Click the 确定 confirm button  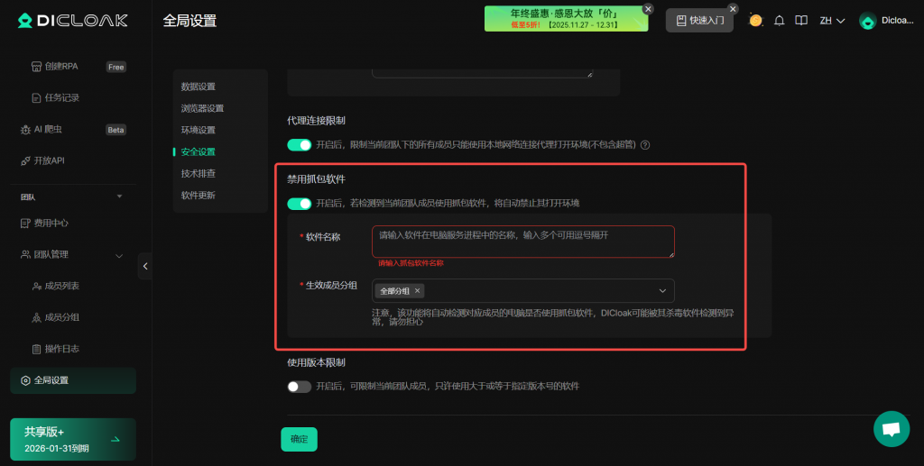[299, 439]
